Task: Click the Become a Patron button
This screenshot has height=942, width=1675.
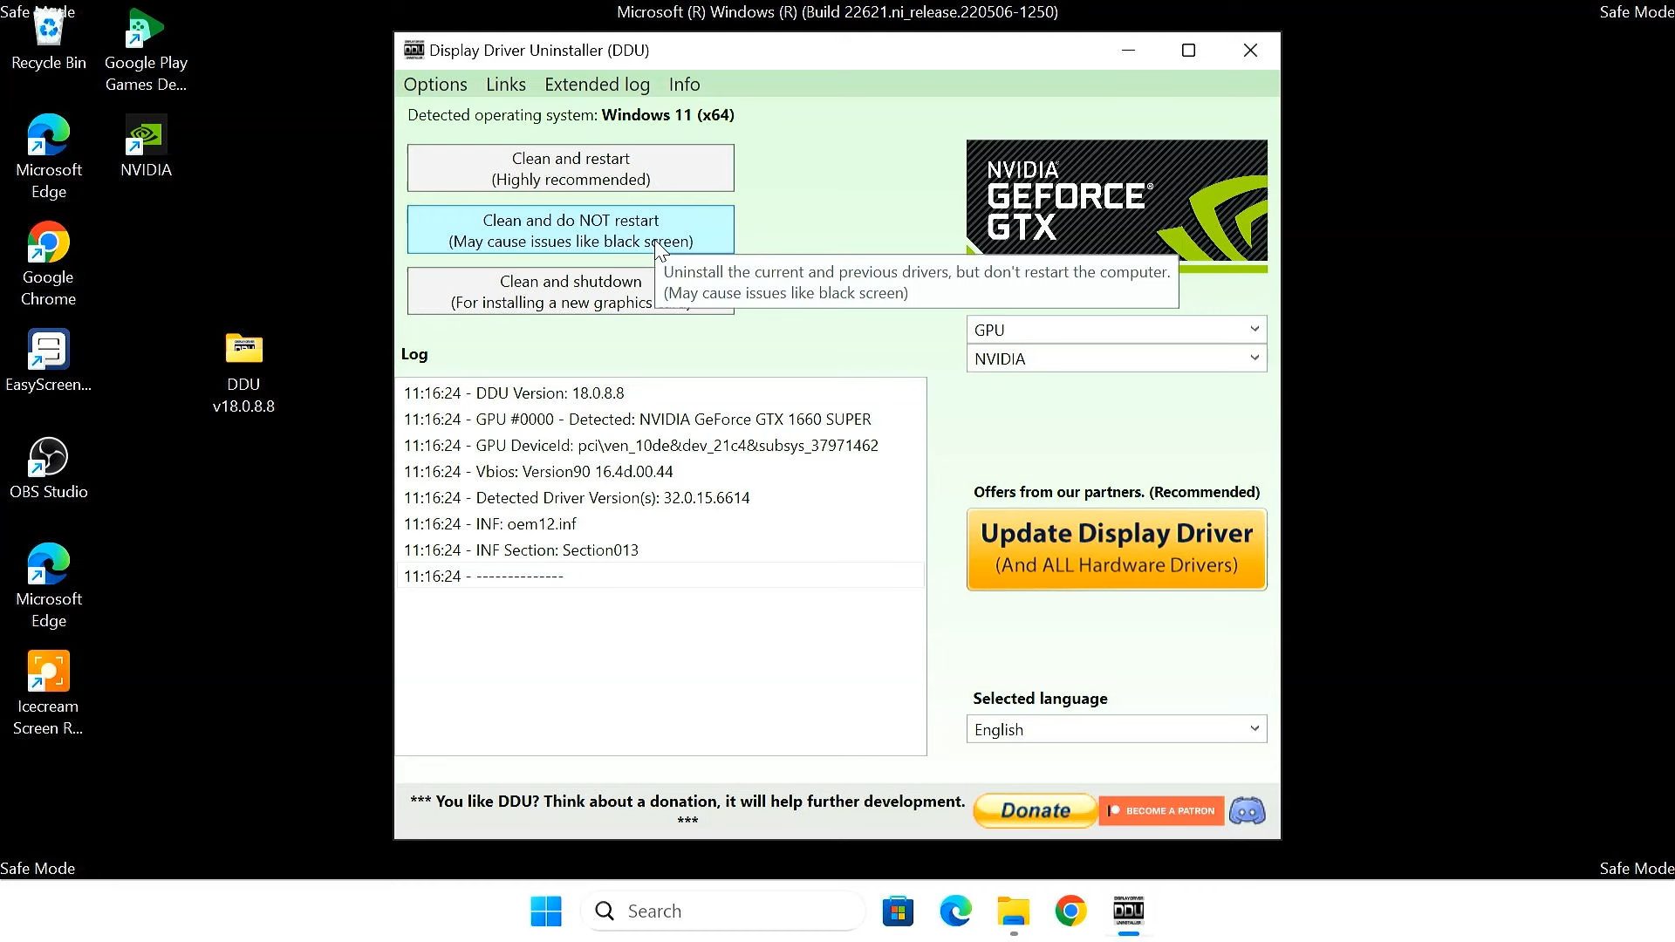Action: tap(1161, 811)
